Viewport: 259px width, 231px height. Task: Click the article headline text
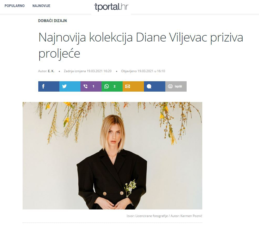tap(141, 46)
